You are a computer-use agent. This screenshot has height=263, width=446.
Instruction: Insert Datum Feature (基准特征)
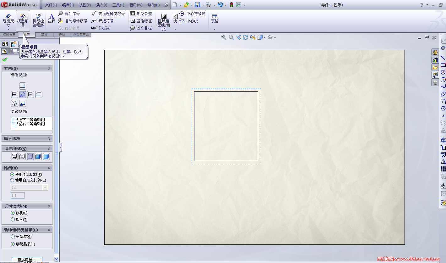point(141,21)
